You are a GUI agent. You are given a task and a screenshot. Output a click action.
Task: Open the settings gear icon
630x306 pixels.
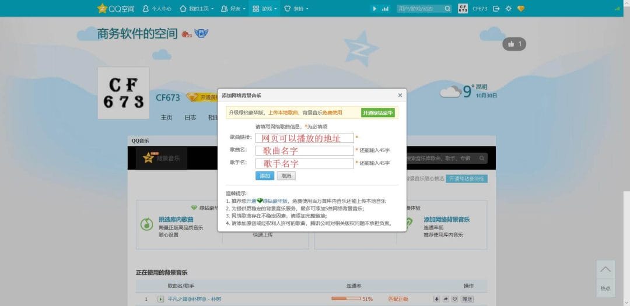point(508,8)
